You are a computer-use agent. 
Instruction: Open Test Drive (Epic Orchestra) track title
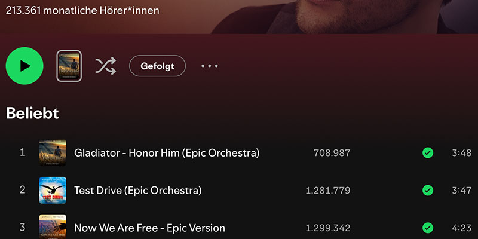[x=138, y=191]
